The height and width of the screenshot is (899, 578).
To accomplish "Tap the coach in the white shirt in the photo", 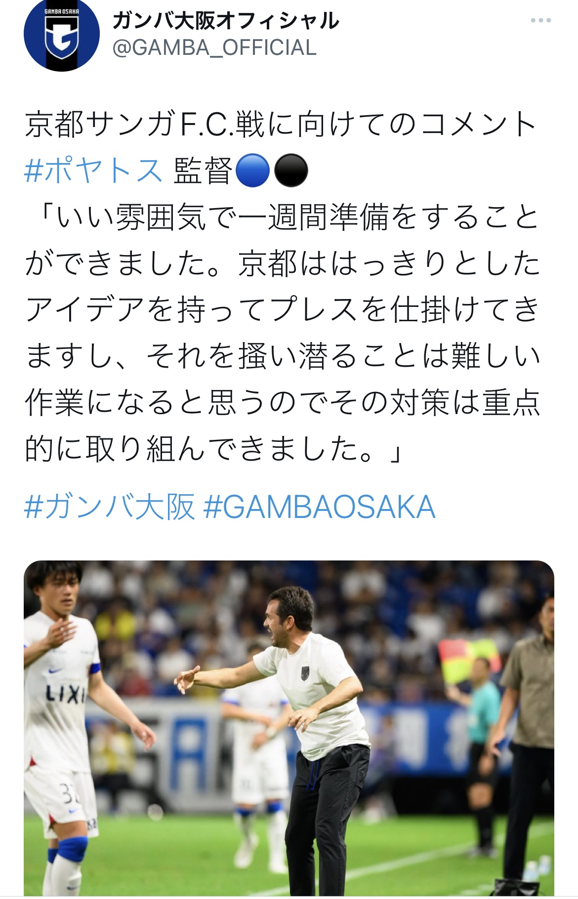I will (306, 731).
